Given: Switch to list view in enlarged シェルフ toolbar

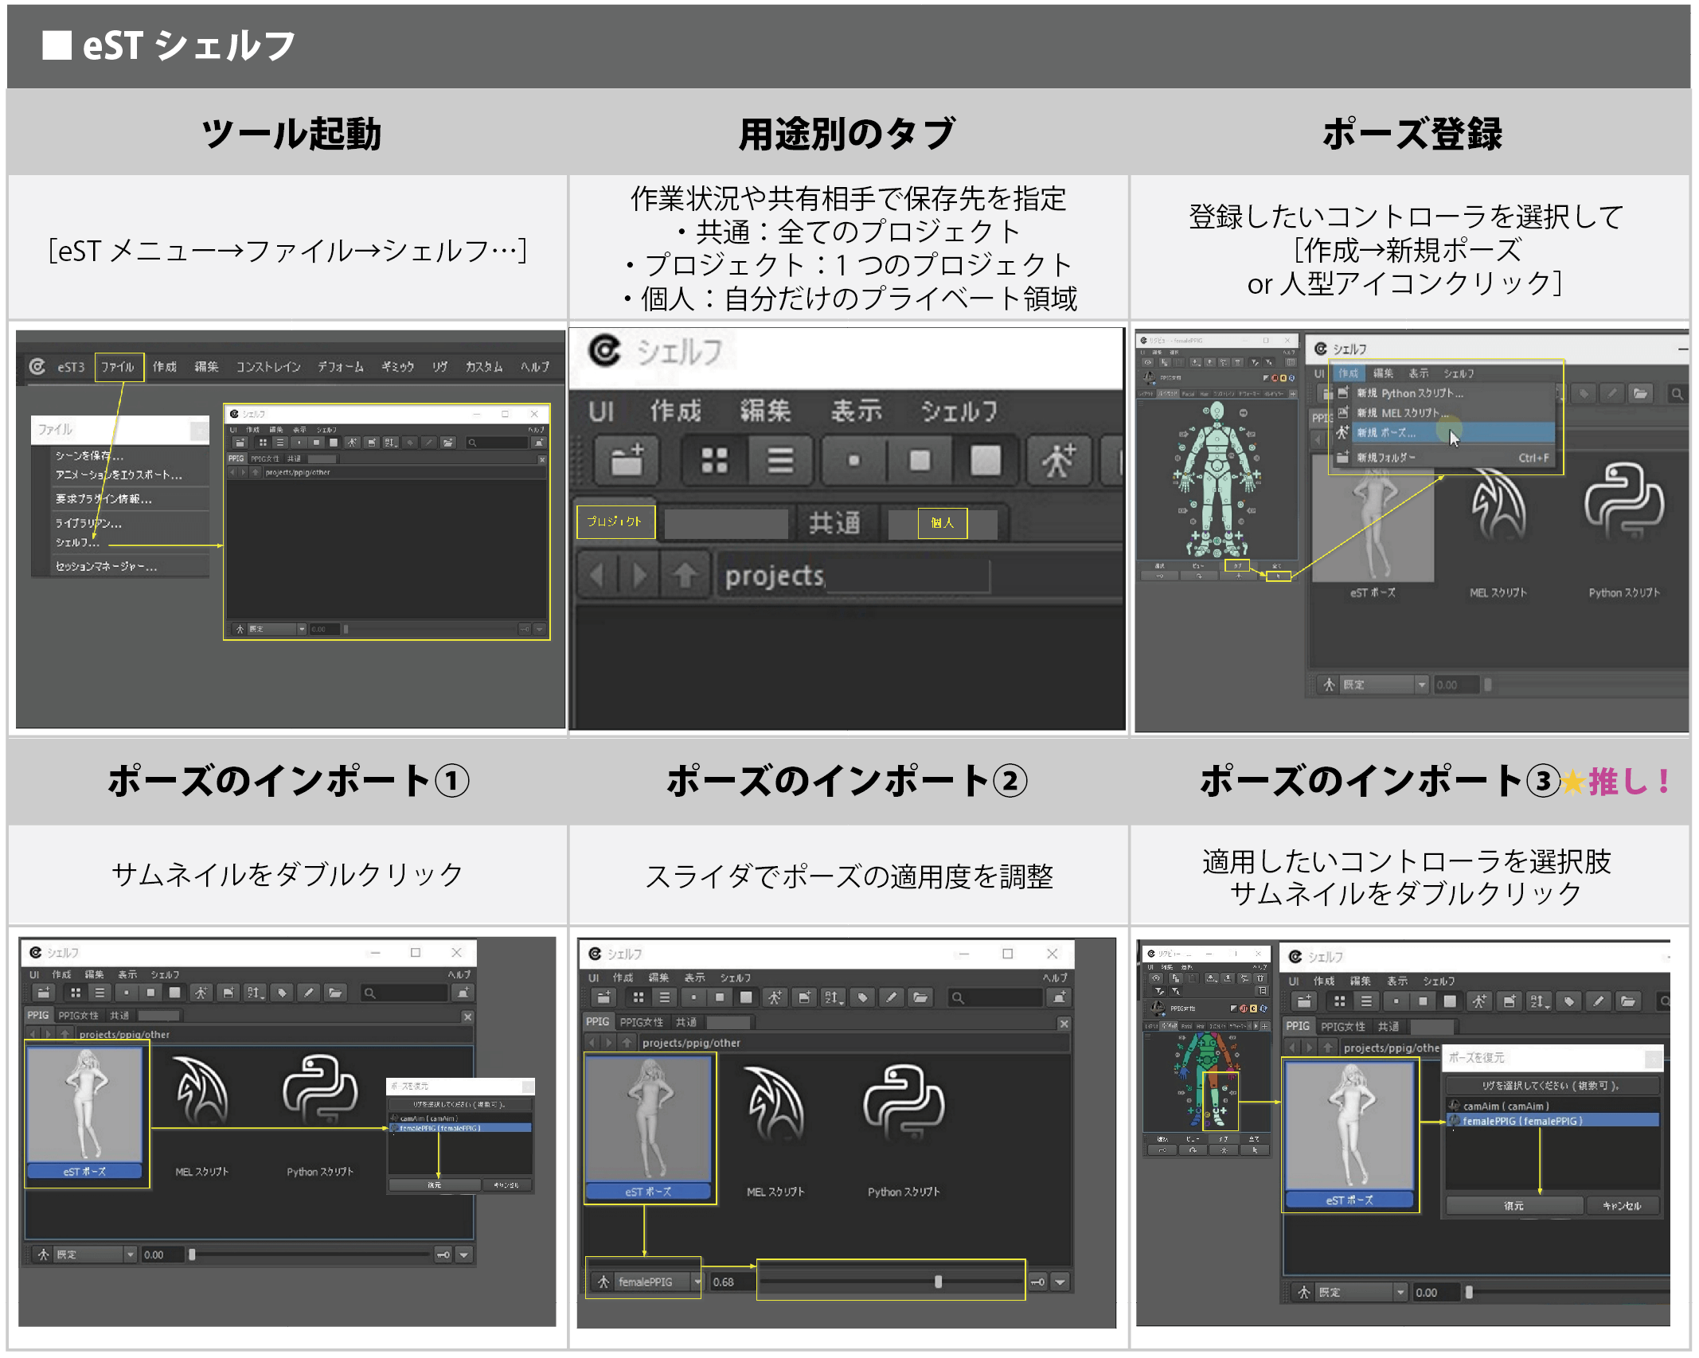Looking at the screenshot, I should [x=779, y=460].
